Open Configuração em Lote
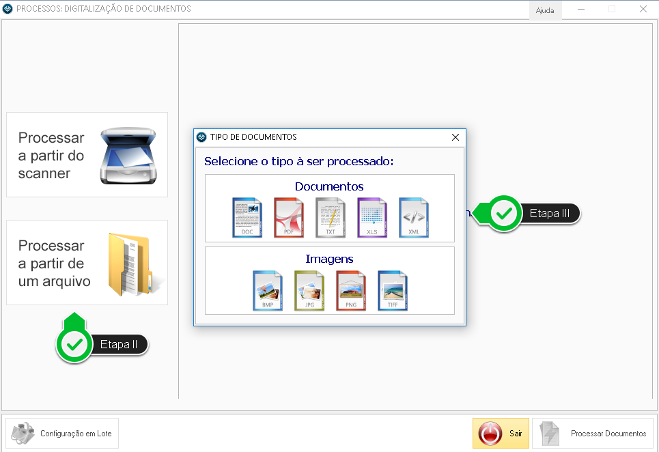The height and width of the screenshot is (452, 659). point(62,433)
